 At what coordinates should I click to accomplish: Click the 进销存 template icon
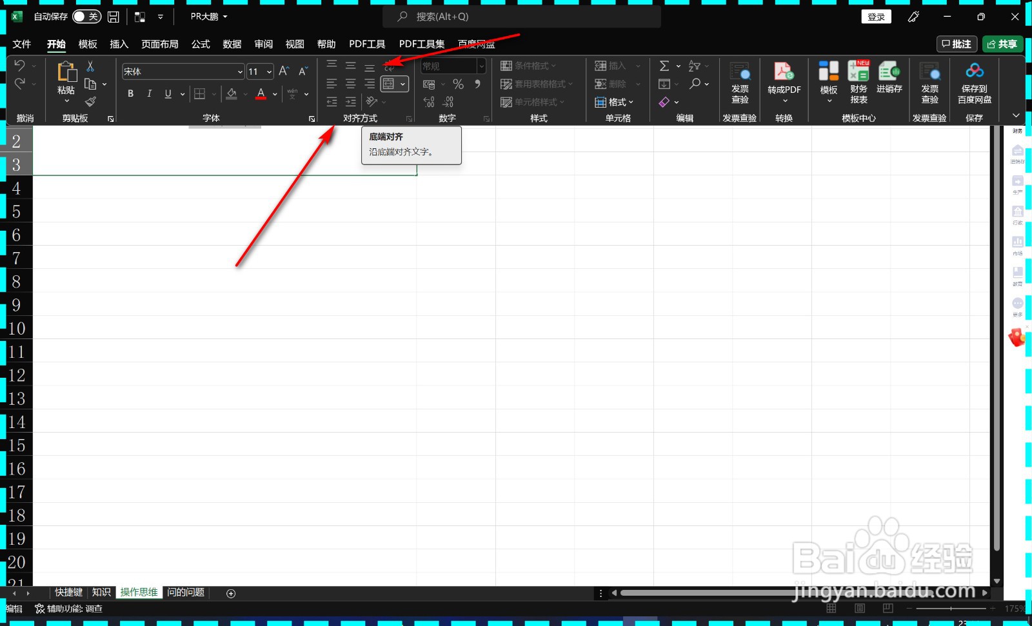coord(889,71)
